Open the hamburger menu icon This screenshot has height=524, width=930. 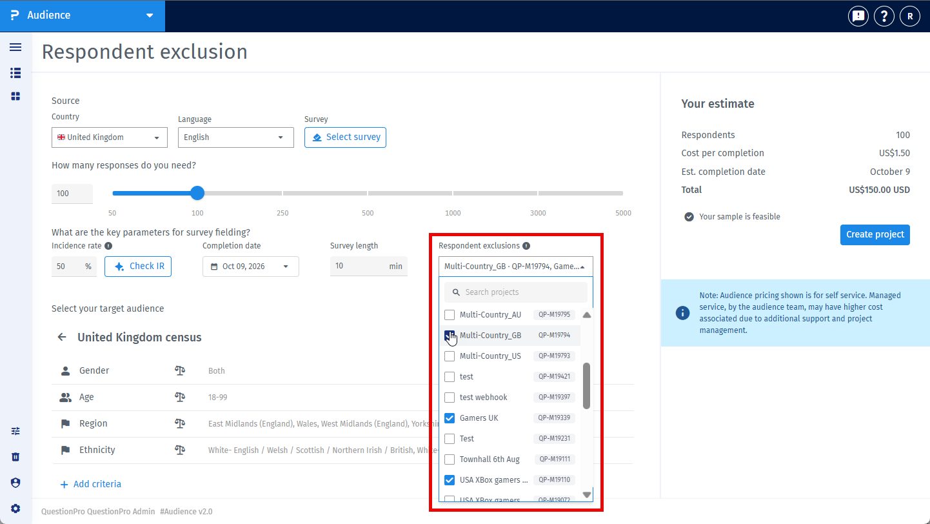[x=15, y=47]
